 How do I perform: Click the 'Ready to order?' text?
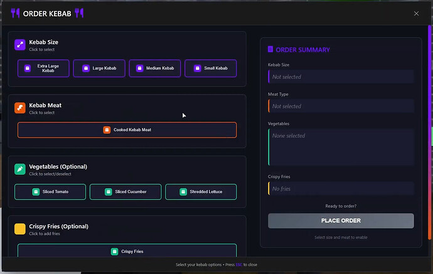(x=341, y=206)
